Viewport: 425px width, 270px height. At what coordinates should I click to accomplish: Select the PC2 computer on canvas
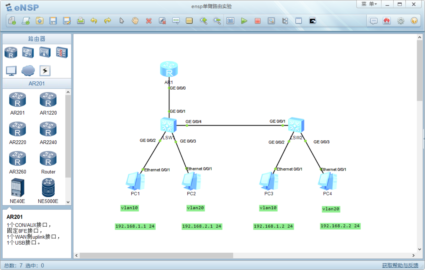coord(191,181)
